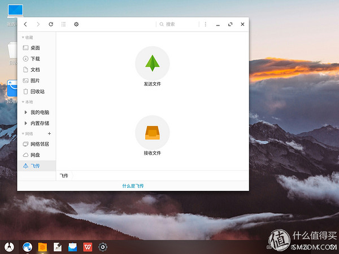The image size is (339, 254).
Task: Open the 什么是飞传 link
Action: click(133, 186)
